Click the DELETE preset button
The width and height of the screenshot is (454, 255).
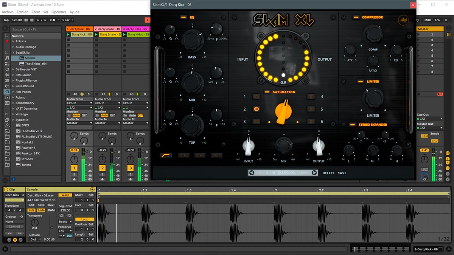328,173
